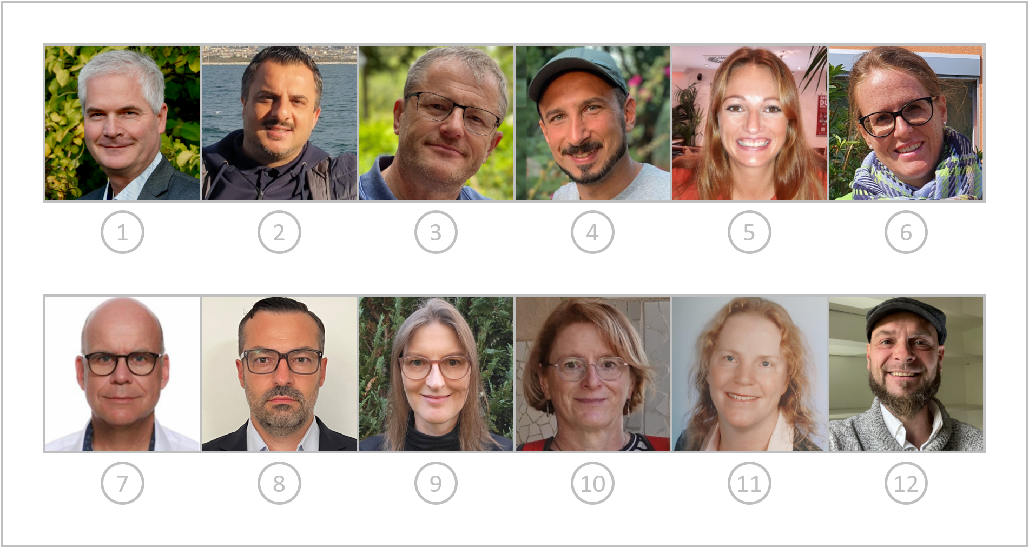The width and height of the screenshot is (1029, 548).
Task: Click the photo above number 9
Action: click(x=436, y=373)
